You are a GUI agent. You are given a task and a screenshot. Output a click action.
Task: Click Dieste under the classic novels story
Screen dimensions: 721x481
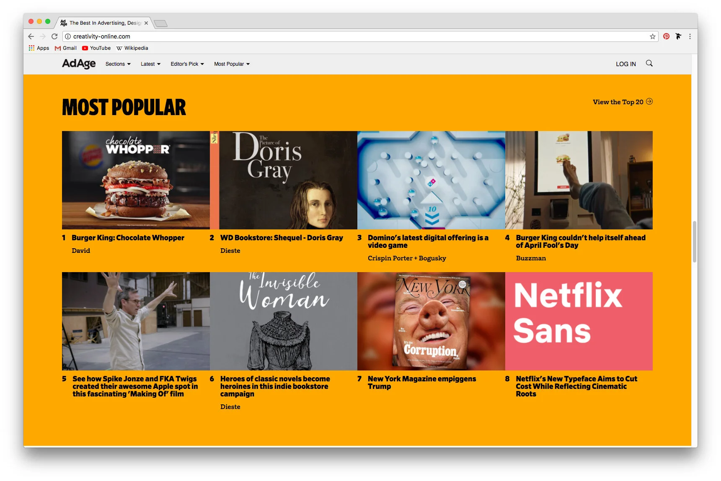230,407
